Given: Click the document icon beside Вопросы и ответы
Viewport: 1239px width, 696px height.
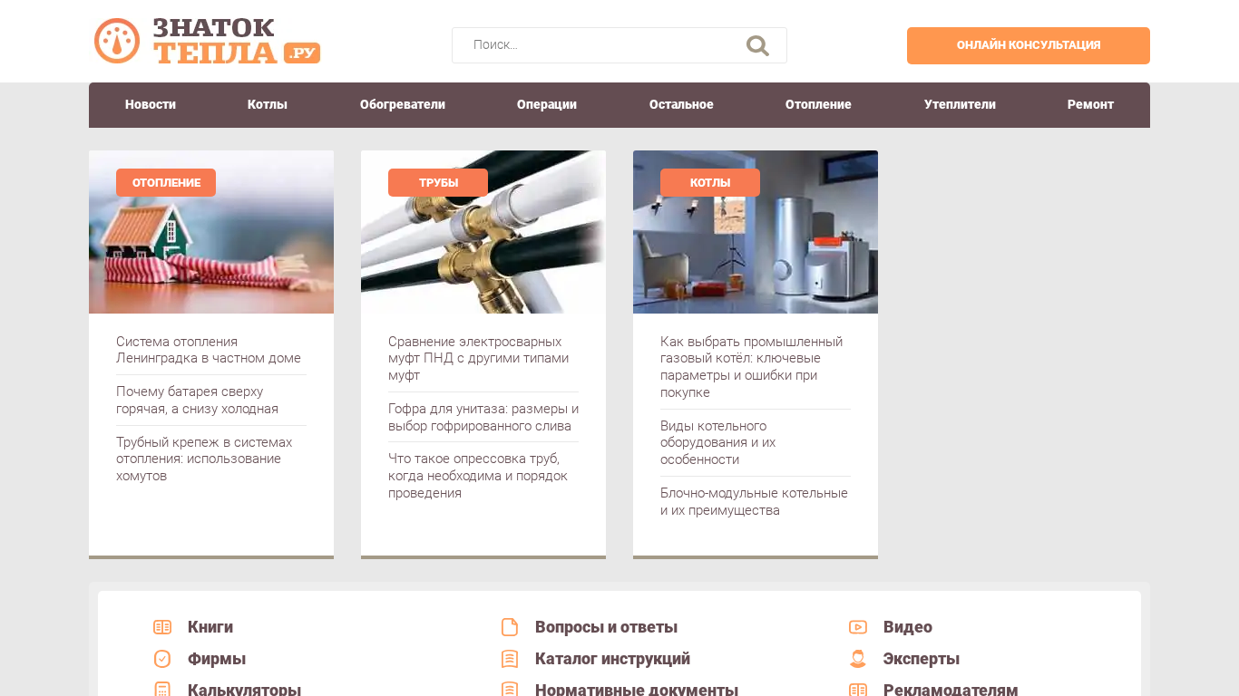Looking at the screenshot, I should pos(510,627).
